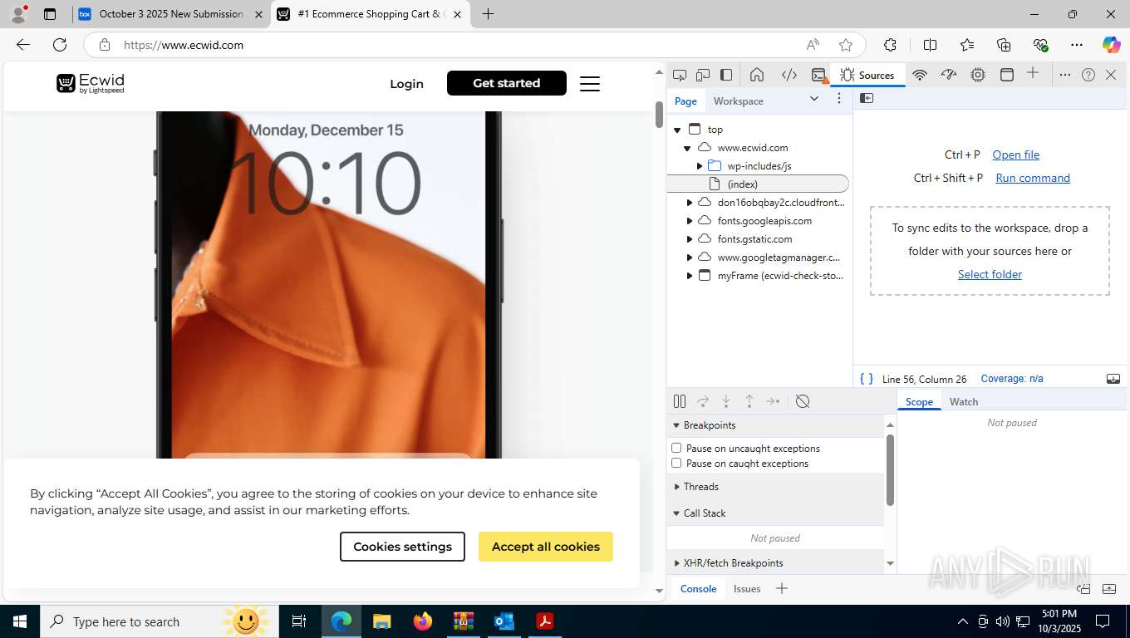Screen dimensions: 1130x638
Task: Click the Login link on Ecwid
Action: pyautogui.click(x=406, y=84)
